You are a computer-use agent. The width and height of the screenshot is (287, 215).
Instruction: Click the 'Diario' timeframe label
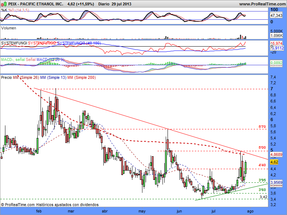pos(104,4)
